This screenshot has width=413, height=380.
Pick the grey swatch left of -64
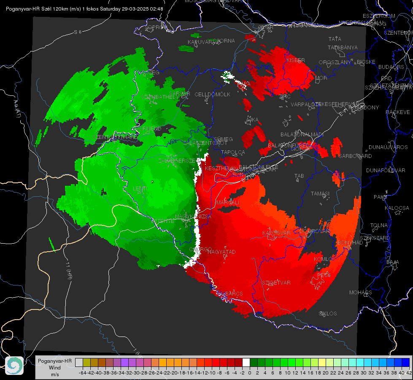click(79, 363)
